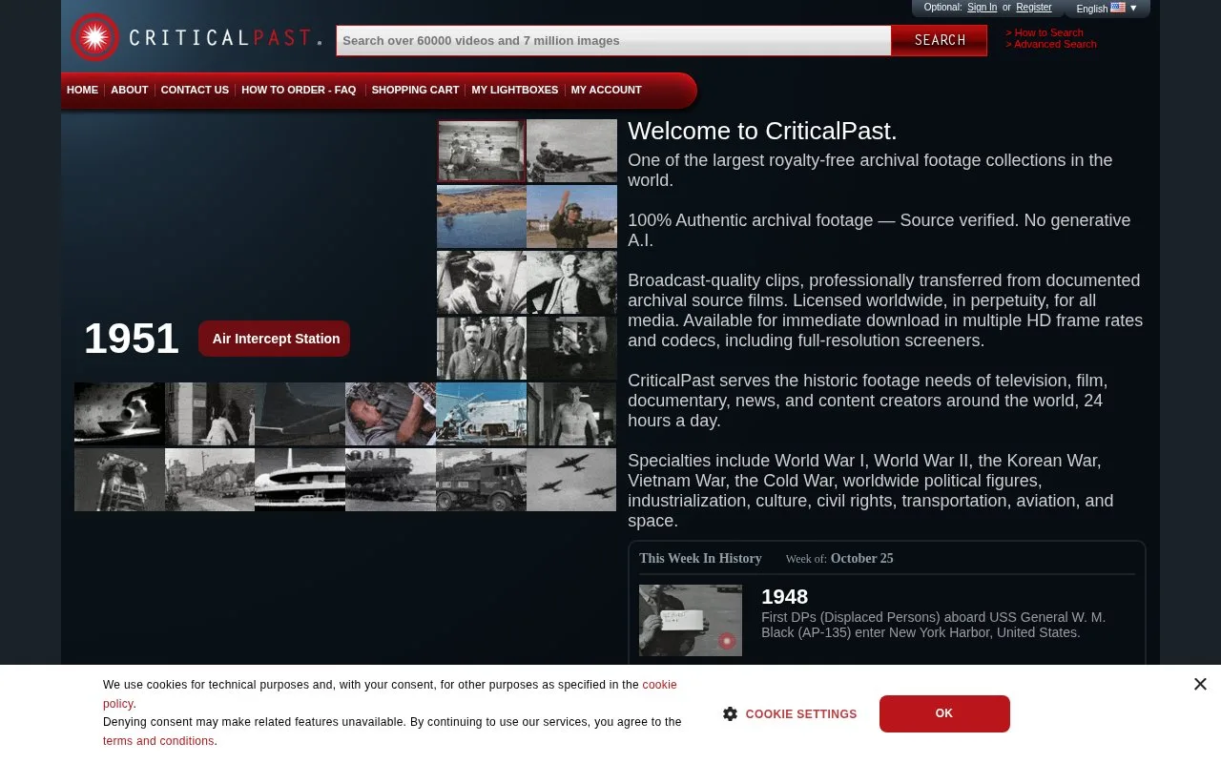1221x763 pixels.
Task: Open the Contact Us menu item
Action: pos(195,90)
